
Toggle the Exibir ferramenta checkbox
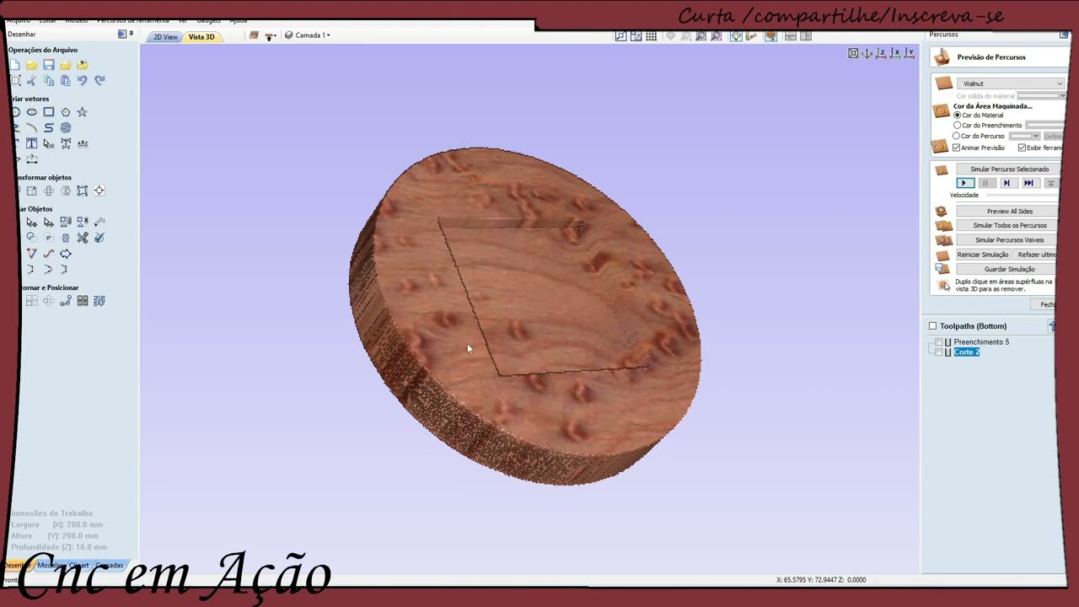(1022, 148)
